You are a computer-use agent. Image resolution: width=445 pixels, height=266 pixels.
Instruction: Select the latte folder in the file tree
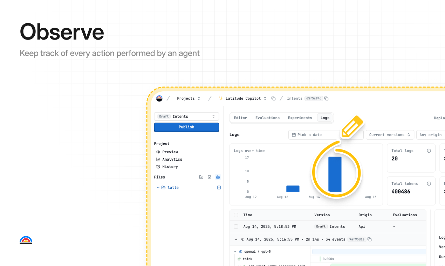(x=173, y=188)
